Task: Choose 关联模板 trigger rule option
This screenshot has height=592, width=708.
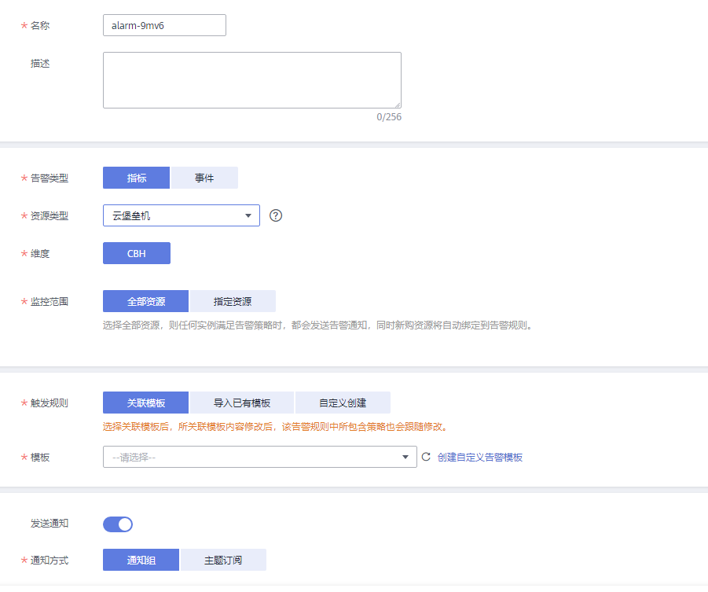Action: [x=145, y=403]
